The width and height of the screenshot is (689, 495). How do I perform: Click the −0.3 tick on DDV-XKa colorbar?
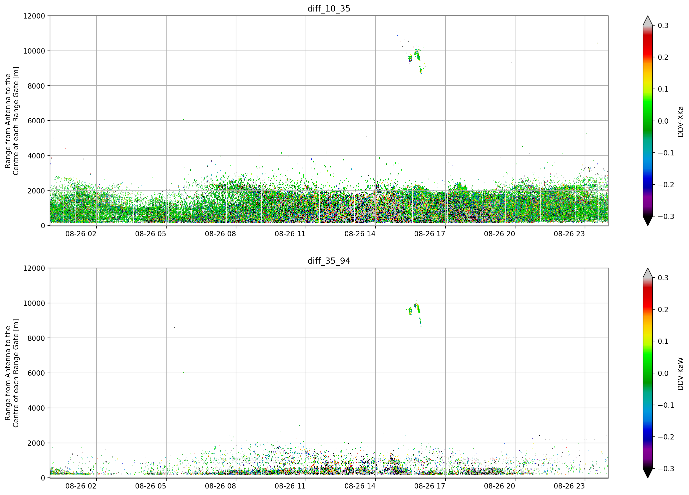point(666,216)
